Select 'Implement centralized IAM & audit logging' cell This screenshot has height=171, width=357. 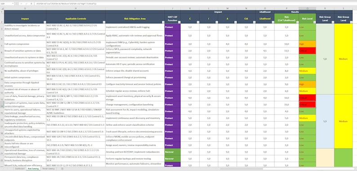(x=135, y=27)
